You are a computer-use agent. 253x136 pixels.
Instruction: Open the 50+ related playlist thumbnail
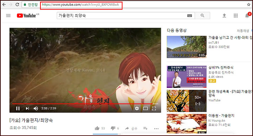pyautogui.click(x=187, y=101)
